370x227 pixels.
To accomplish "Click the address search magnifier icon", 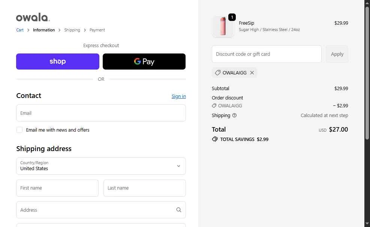I will point(179,210).
